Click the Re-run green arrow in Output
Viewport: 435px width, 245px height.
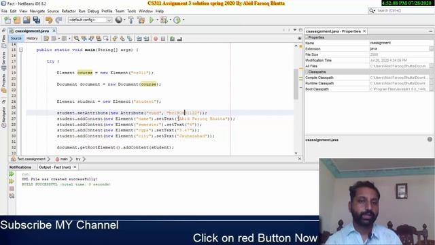pyautogui.click(x=12, y=174)
